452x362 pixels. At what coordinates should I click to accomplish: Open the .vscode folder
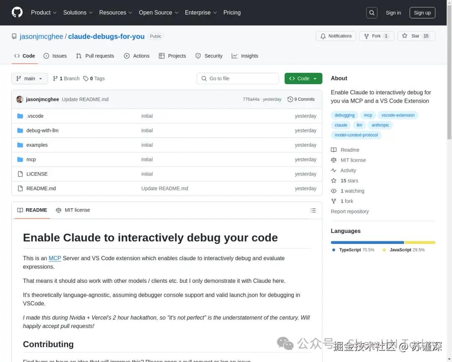[35, 116]
